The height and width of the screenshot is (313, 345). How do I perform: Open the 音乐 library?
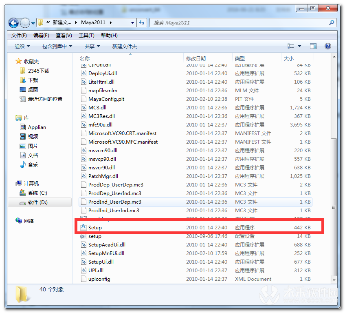[29, 164]
